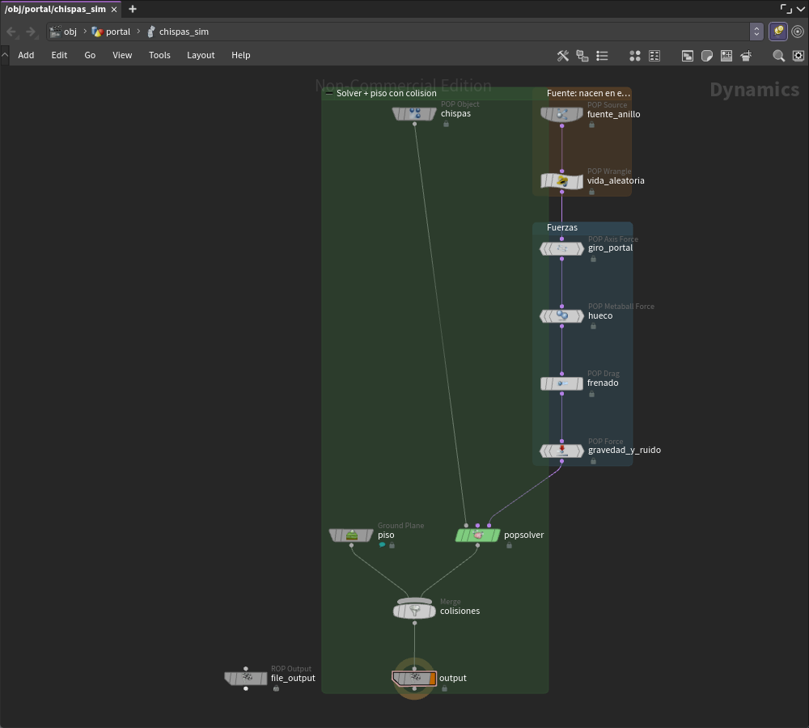Toggle the lock badge under gravedad_y_ruido
Viewport: 809px width, 728px height.
point(593,461)
